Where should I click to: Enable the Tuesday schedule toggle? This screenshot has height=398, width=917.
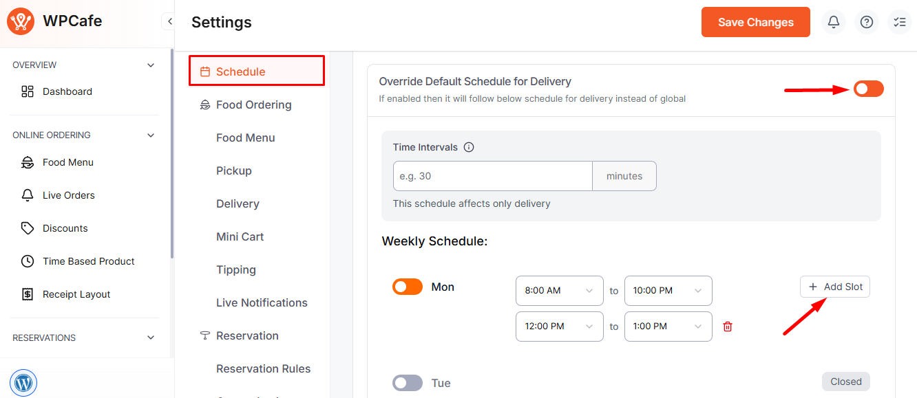(408, 383)
